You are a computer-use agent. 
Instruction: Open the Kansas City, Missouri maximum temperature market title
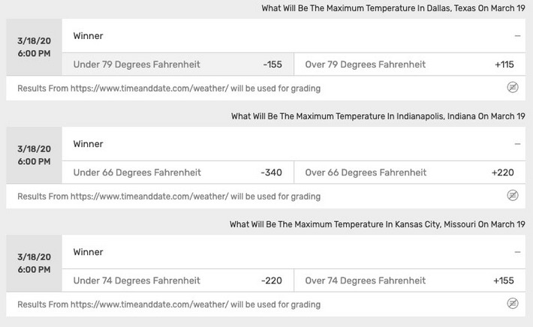[378, 224]
